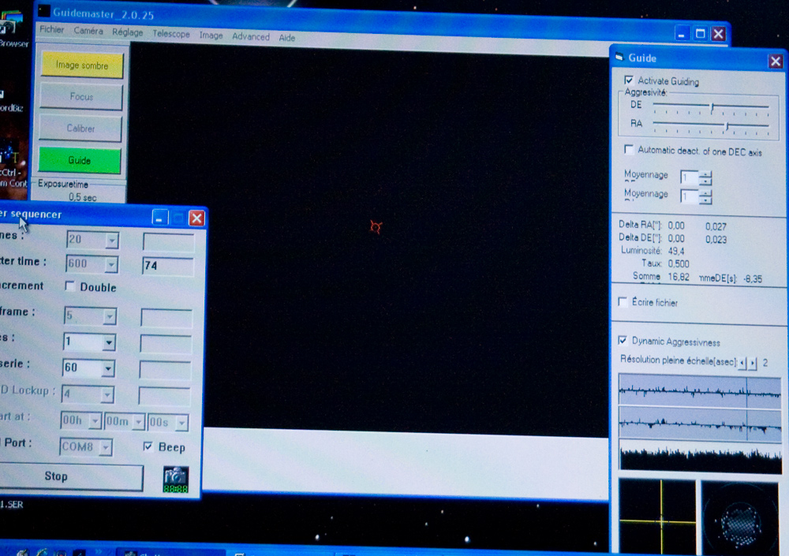Open the dropdown showing 1 in sequencer
The width and height of the screenshot is (789, 556).
(109, 342)
